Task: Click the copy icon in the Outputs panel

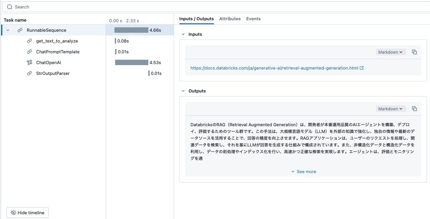Action: pyautogui.click(x=414, y=108)
